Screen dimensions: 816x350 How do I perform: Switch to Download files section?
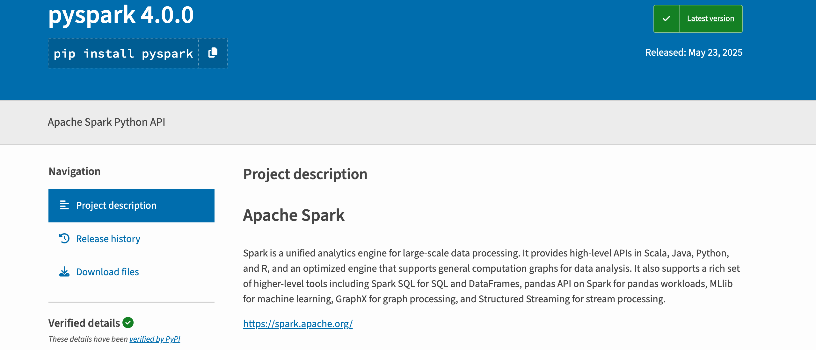coord(107,271)
